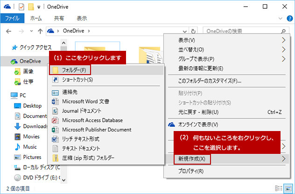Switch to large icons view in status bar
295x194 pixels.
coord(288,188)
